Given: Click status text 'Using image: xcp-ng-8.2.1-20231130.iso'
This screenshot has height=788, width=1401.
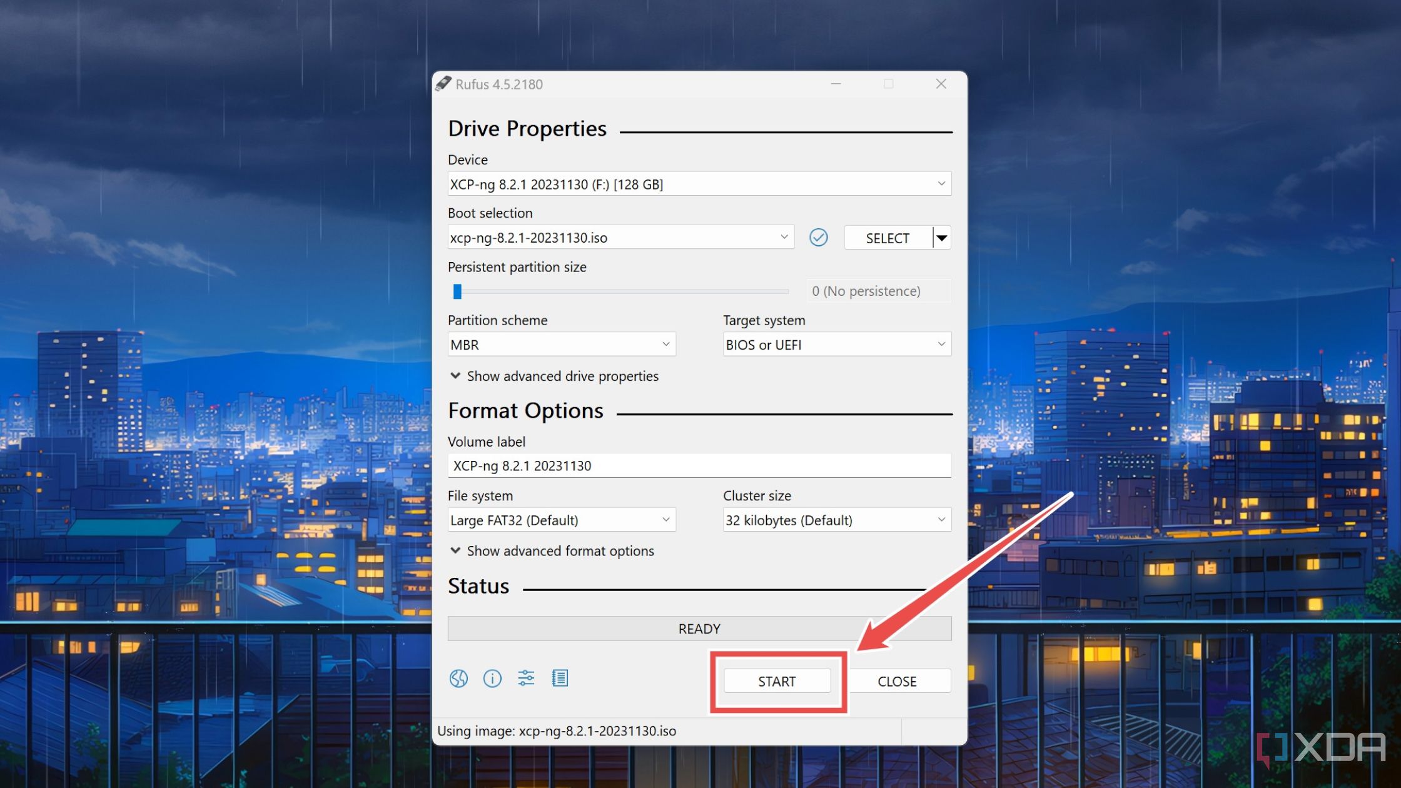Looking at the screenshot, I should point(557,731).
